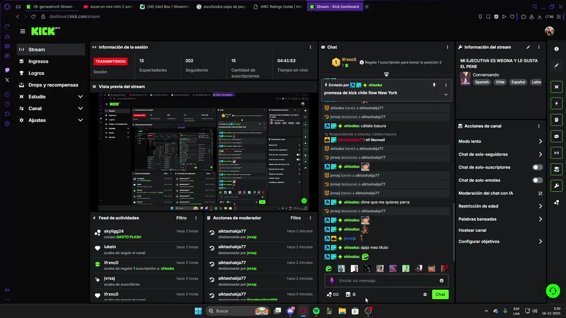
Task: Toggle Chat de solo-emotes switch
Action: [x=537, y=180]
